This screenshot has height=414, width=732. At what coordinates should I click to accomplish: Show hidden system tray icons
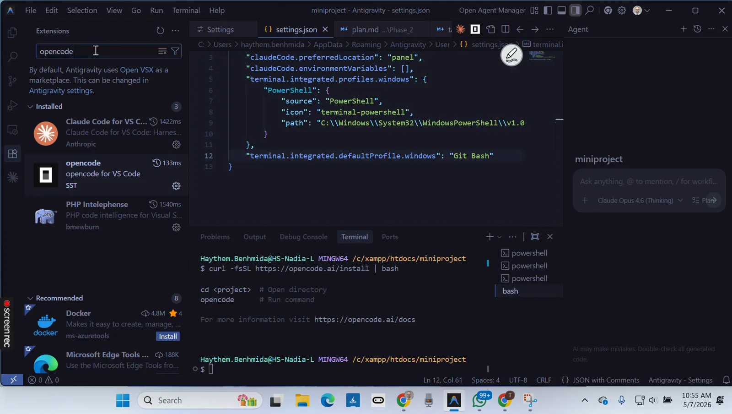pos(585,400)
